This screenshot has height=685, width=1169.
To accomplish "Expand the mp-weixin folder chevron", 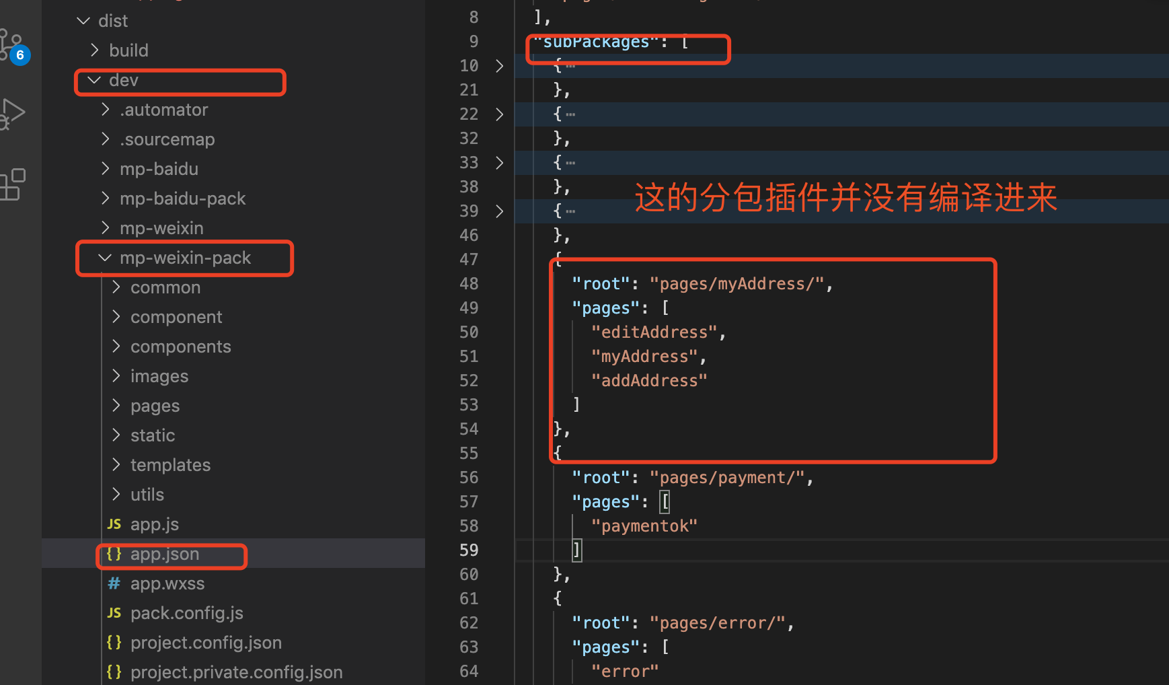I will click(106, 228).
